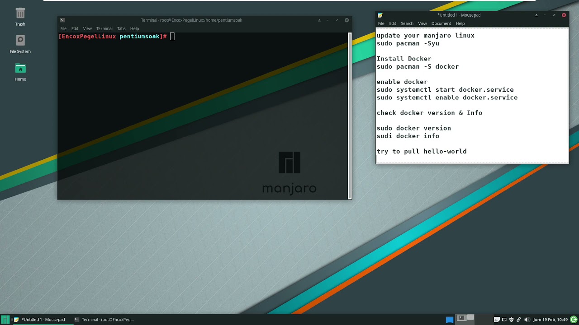Open the screenshot tray icon
Viewport: 579px width, 325px height.
(x=497, y=320)
